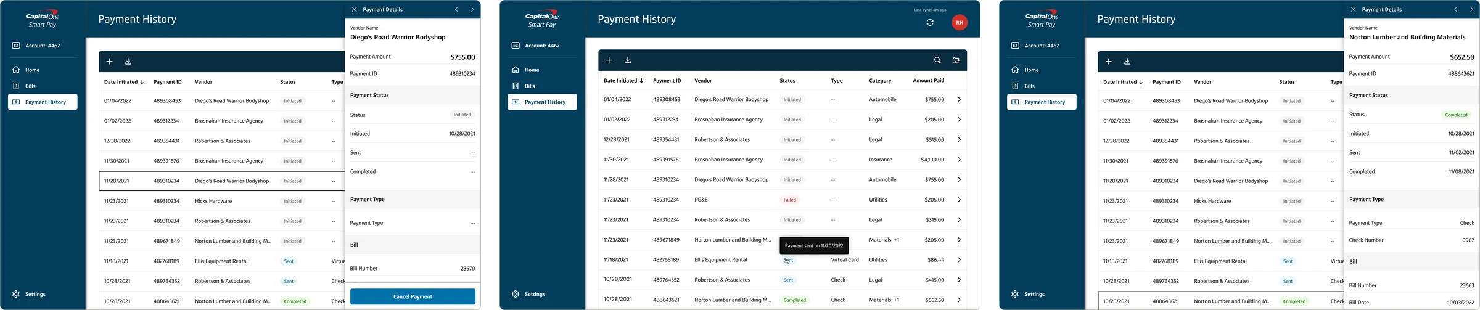Expand the PG&E row chevron
The height and width of the screenshot is (310, 1480).
pyautogui.click(x=959, y=200)
